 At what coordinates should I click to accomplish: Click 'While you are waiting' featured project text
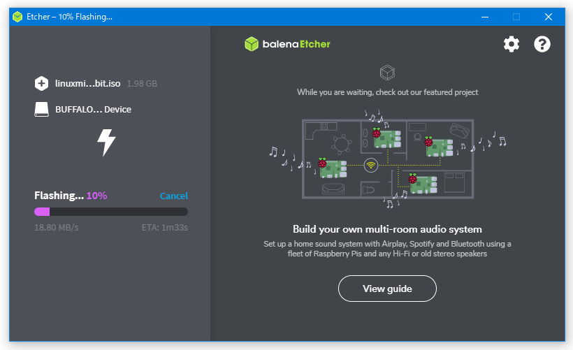click(x=387, y=92)
